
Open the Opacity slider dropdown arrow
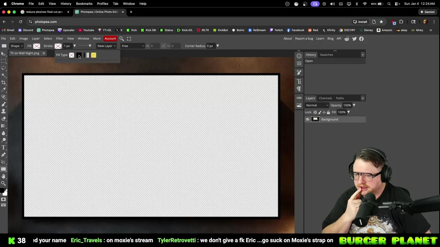[354, 105]
